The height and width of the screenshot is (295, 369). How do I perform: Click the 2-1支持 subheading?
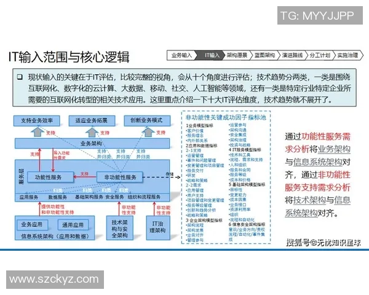[194, 151]
